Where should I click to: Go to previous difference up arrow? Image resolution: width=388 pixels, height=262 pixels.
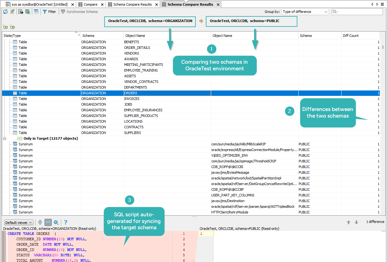349,222
